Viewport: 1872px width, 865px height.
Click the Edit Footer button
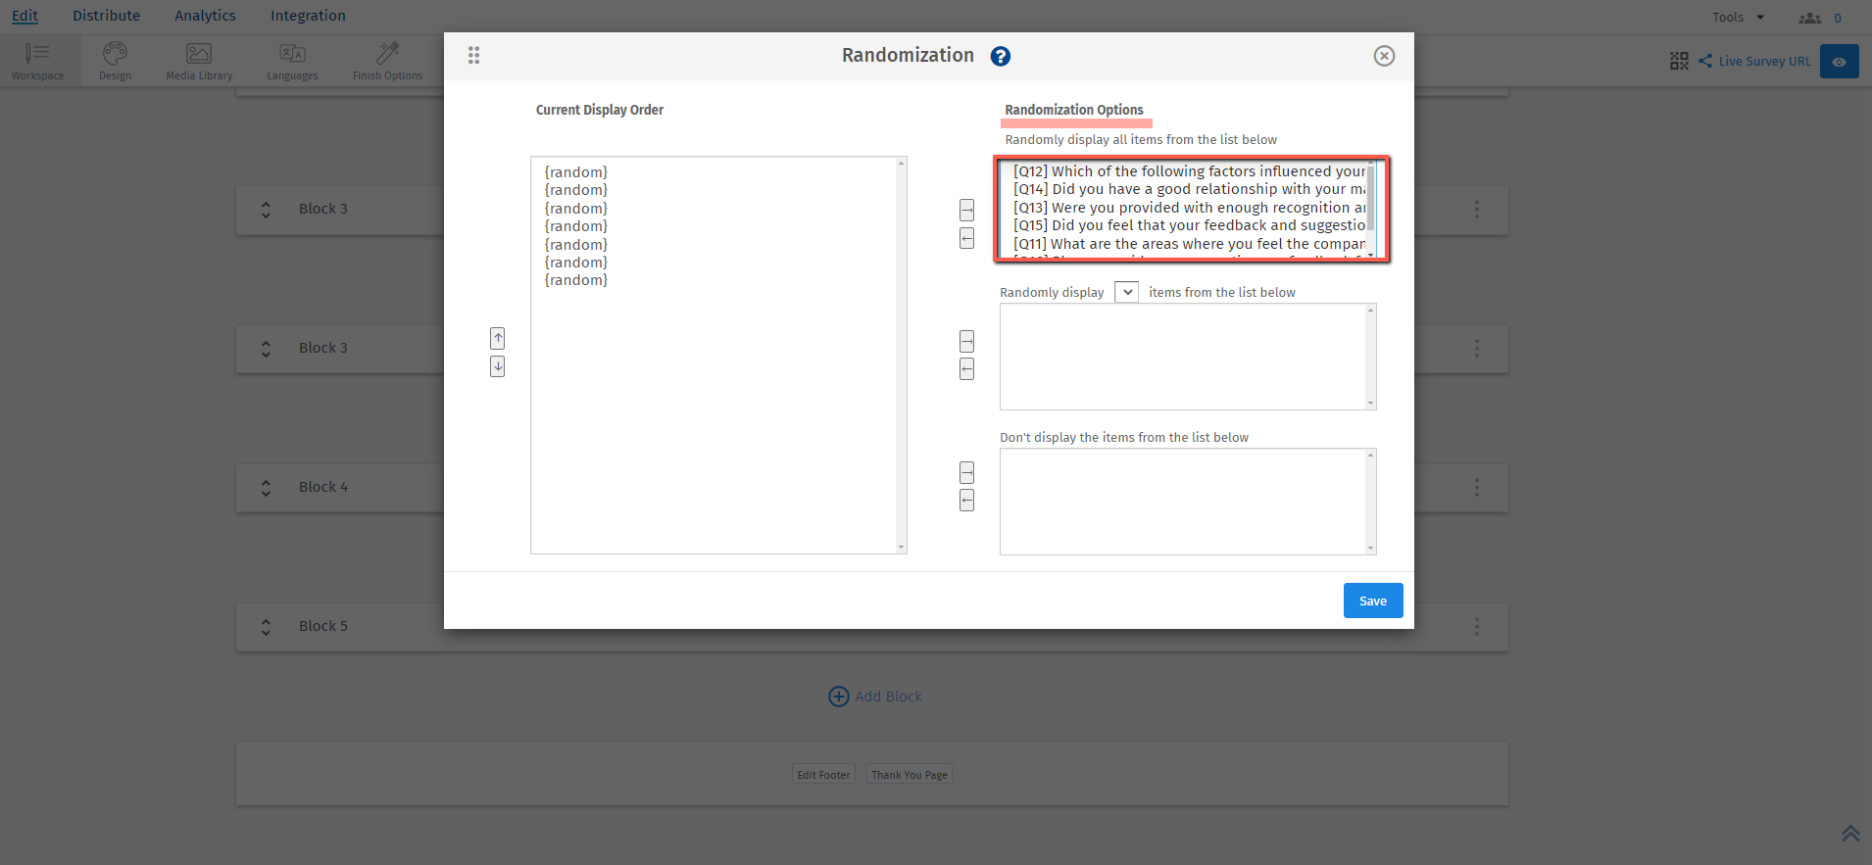[x=823, y=775]
